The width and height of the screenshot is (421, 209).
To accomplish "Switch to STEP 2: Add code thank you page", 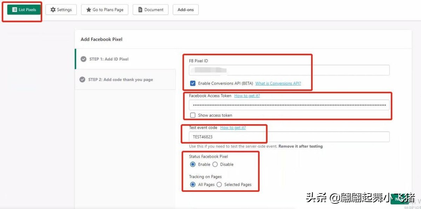I will click(121, 79).
